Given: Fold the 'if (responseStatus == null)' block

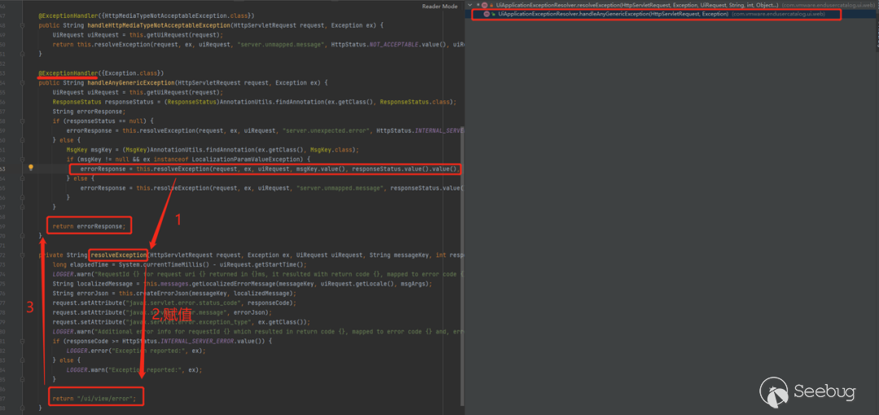Looking at the screenshot, I should 23,120.
